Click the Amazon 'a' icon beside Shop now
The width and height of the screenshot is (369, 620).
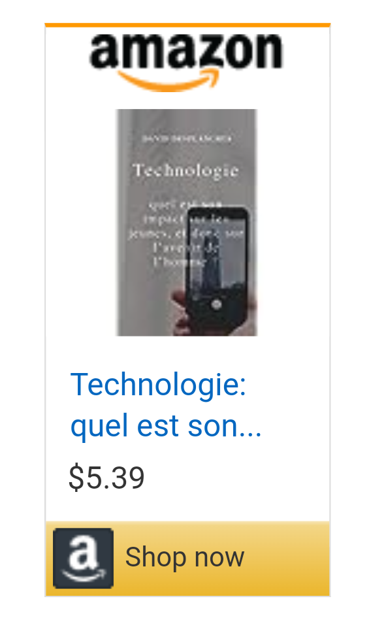(84, 558)
